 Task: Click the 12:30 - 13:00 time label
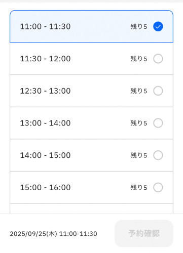(x=45, y=91)
